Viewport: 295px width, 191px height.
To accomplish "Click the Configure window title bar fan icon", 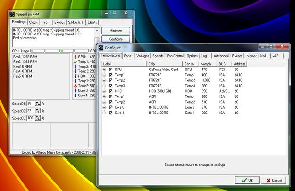I will pyautogui.click(x=101, y=48).
